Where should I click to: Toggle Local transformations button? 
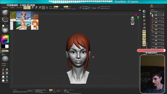click(x=144, y=39)
